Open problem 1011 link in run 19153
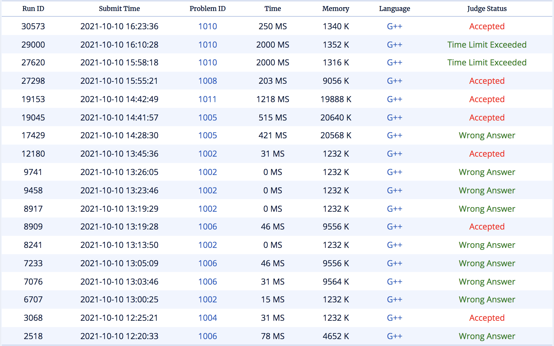The image size is (554, 346). click(207, 99)
